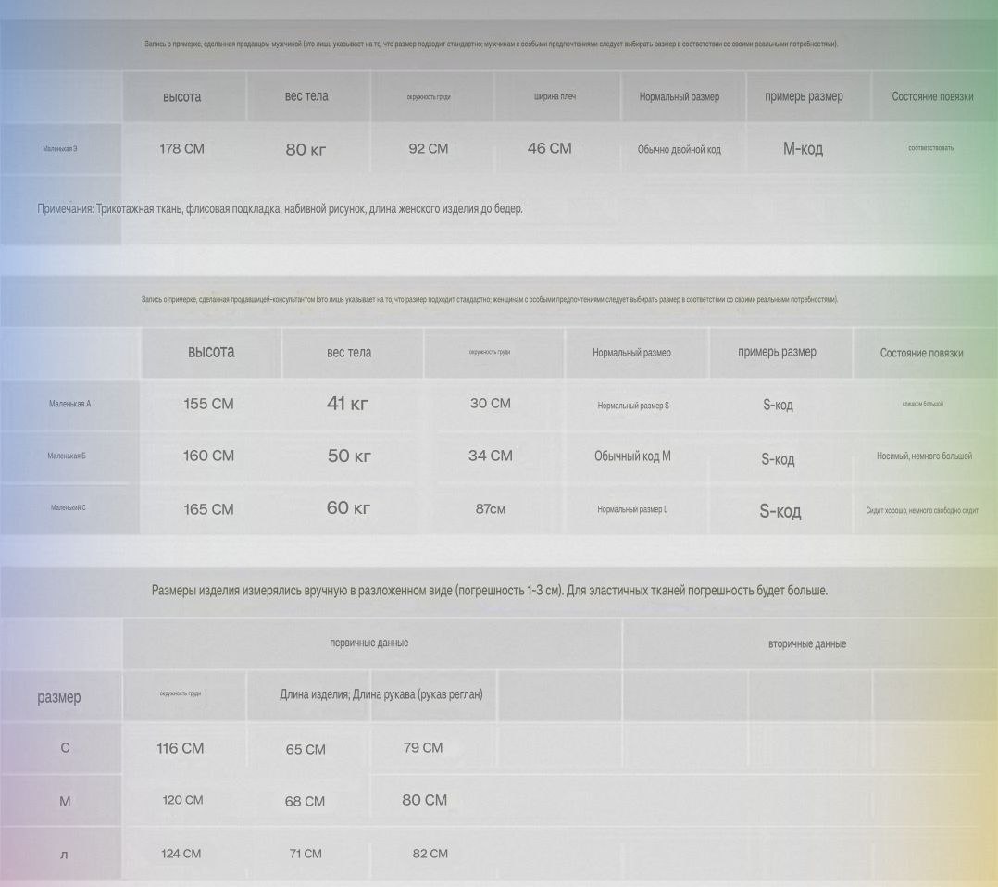Screen dimensions: 998x887
Task: Select the 'Длина изделия; Длина рукава' column header
Action: (x=380, y=694)
